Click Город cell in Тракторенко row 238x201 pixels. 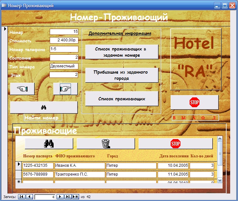pyautogui.click(x=131, y=174)
